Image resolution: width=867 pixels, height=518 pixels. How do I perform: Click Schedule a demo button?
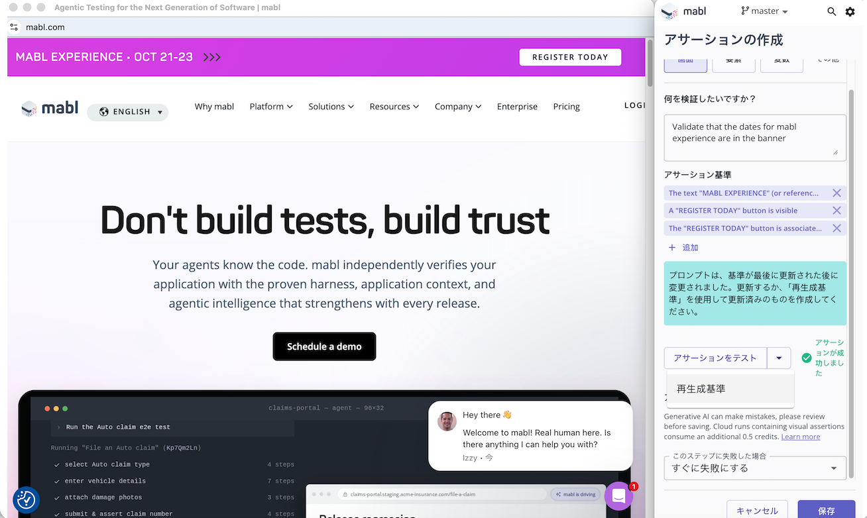coord(324,346)
